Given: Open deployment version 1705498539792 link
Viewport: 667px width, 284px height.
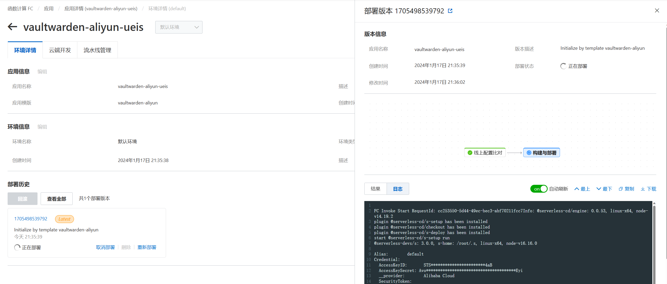Looking at the screenshot, I should 31,219.
